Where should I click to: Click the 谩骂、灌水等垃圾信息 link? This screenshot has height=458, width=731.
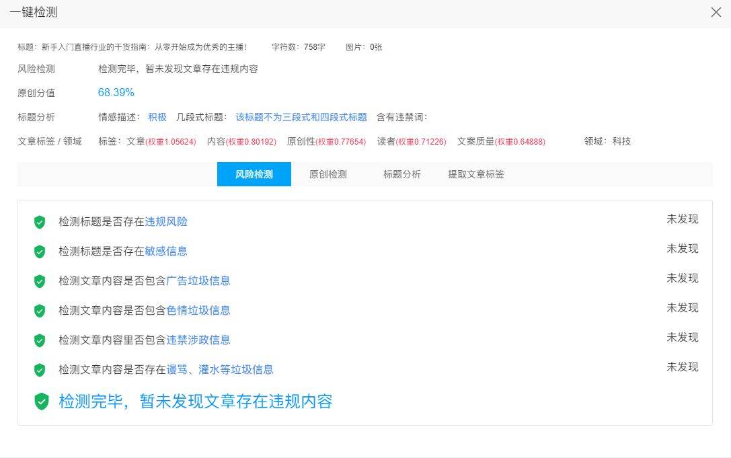coord(220,370)
